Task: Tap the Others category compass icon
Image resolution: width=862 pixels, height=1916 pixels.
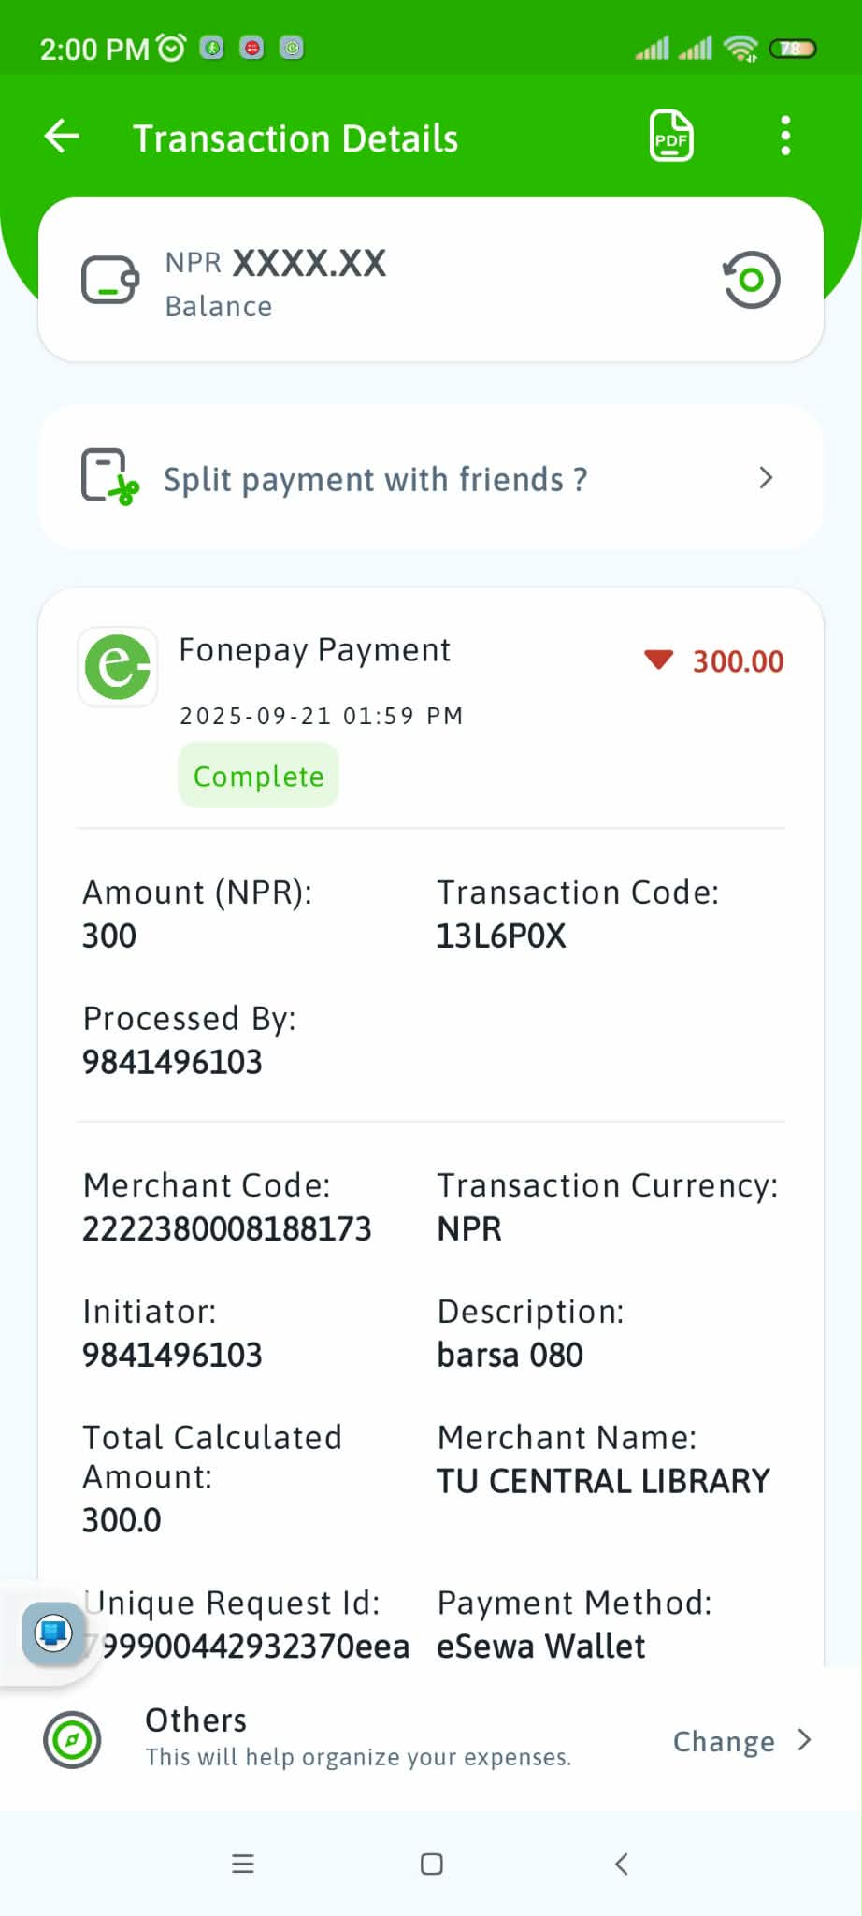Action: coord(72,1739)
